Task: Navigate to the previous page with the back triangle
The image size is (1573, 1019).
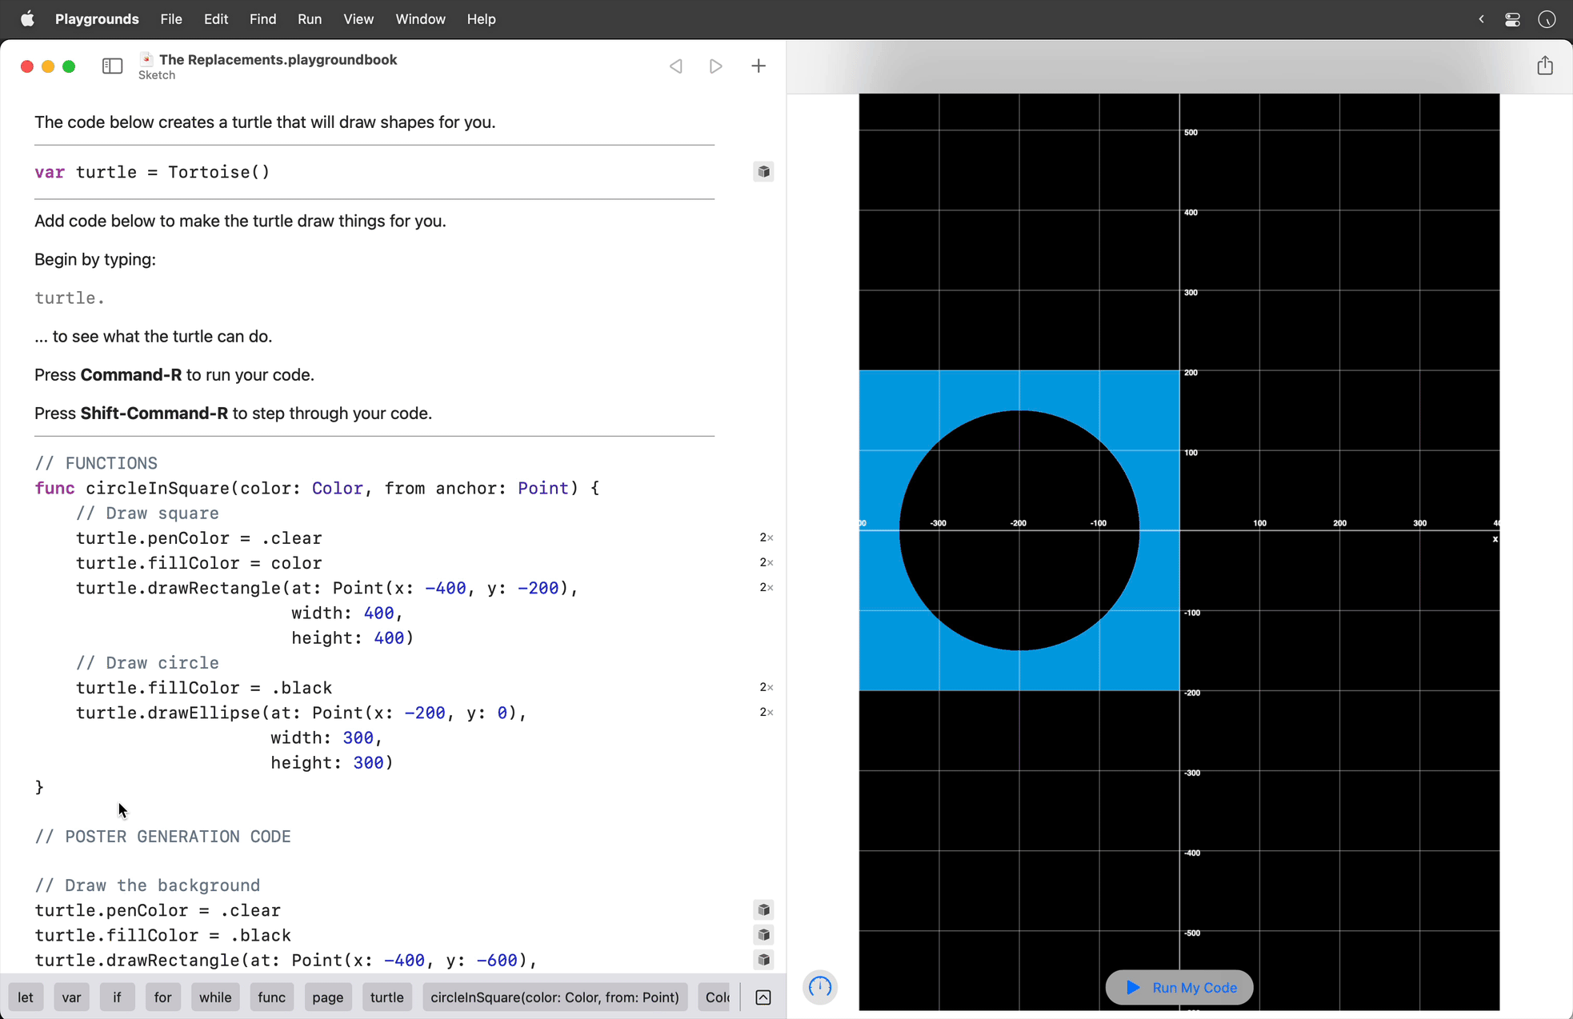Action: [676, 66]
